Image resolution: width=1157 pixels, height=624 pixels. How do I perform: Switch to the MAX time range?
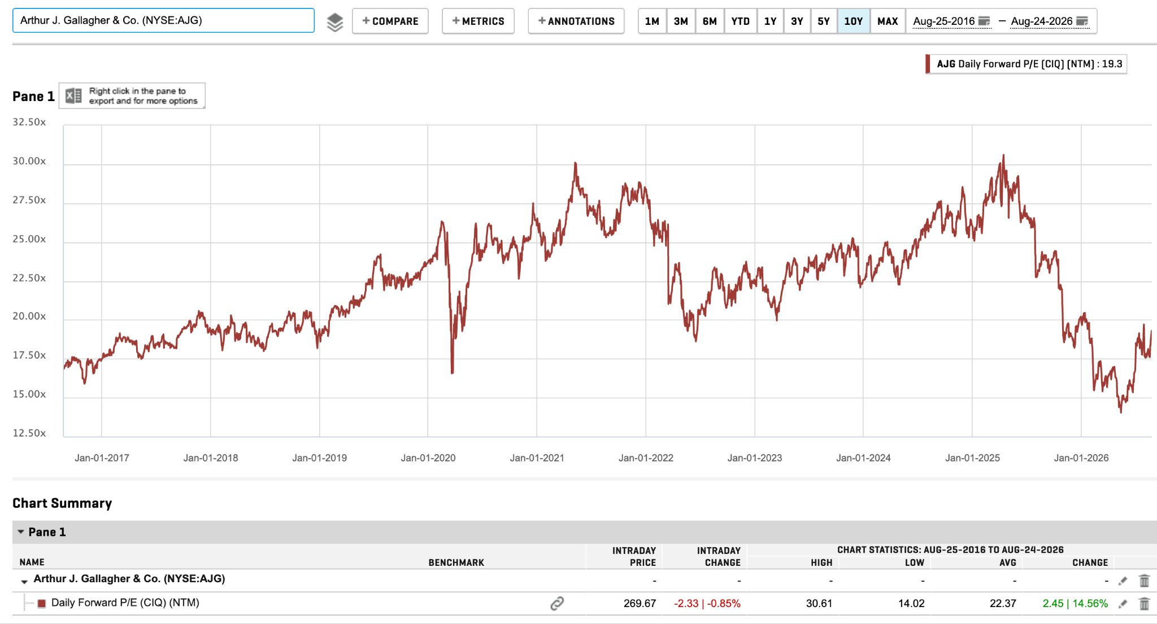(x=888, y=21)
